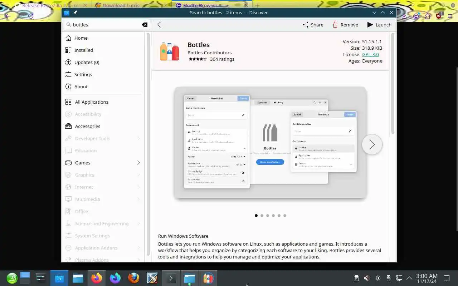This screenshot has width=458, height=286.
Task: Switch to Release RetroZilla browser tab
Action: click(50, 5)
